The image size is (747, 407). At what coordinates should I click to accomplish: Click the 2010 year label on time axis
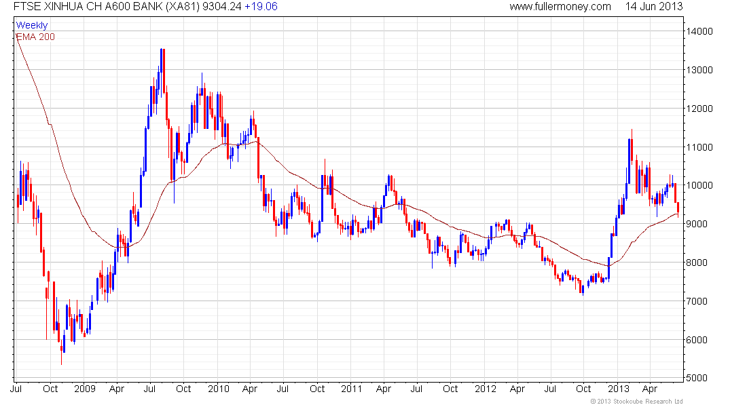click(218, 389)
